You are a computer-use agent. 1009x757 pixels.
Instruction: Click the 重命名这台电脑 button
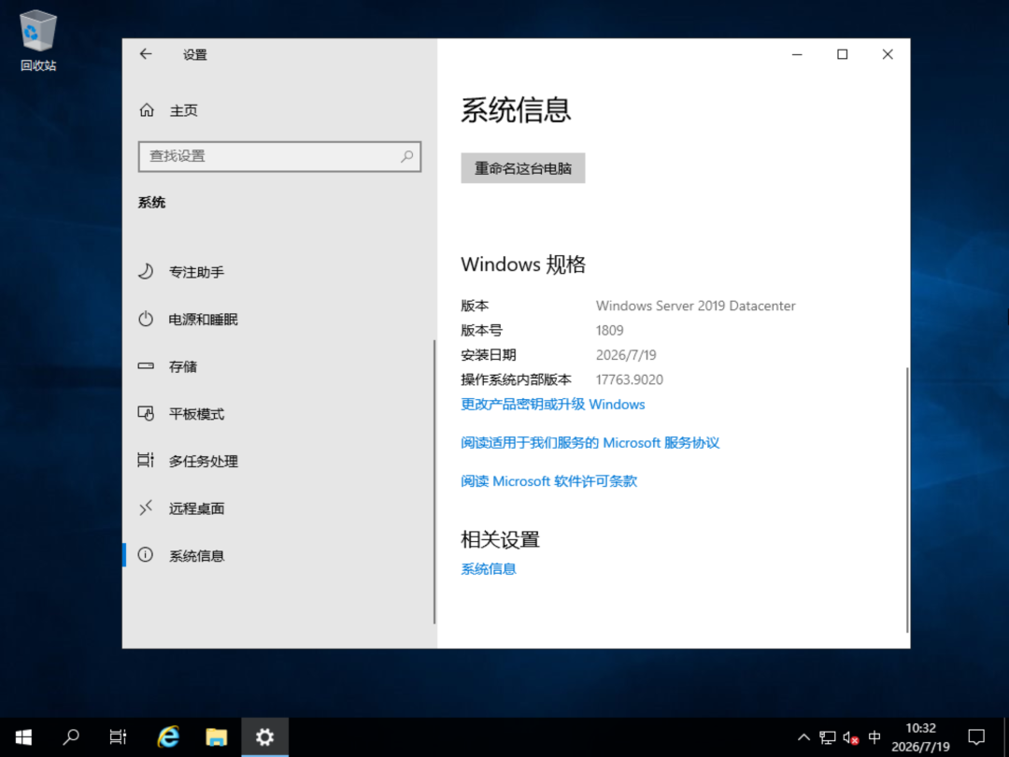point(522,168)
